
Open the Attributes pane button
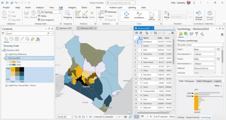click(x=110, y=12)
